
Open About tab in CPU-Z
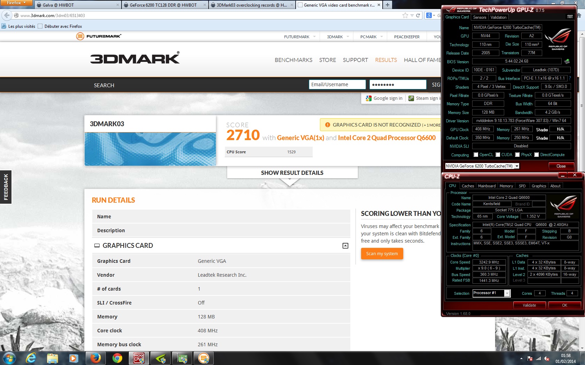[x=555, y=186]
